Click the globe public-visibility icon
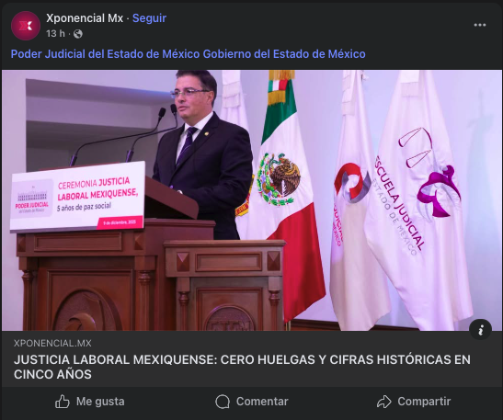Image resolution: width=503 pixels, height=420 pixels. [x=78, y=34]
